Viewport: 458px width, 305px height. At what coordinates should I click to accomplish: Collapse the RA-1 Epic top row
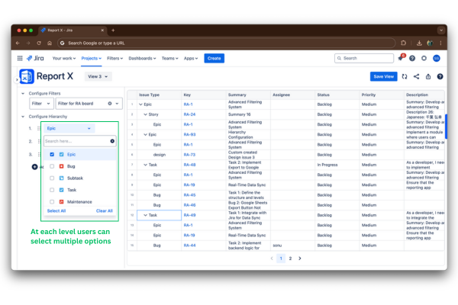140,104
